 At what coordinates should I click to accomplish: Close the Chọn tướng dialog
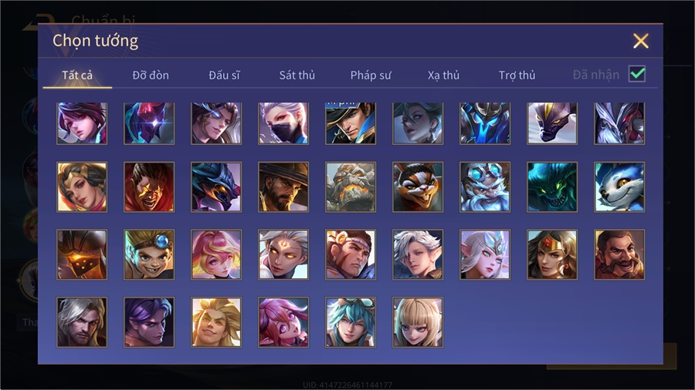tap(640, 41)
